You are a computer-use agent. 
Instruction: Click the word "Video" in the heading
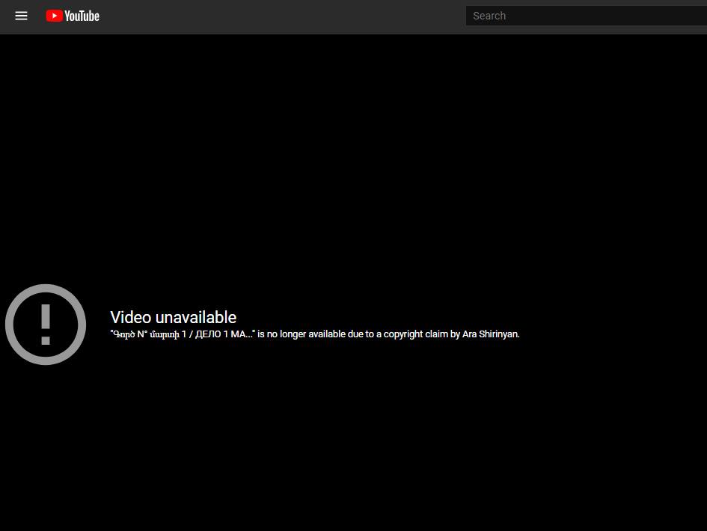point(130,317)
